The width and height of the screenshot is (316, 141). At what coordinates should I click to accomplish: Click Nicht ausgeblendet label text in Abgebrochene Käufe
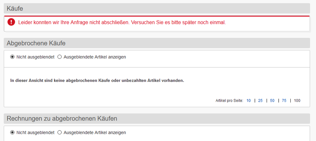tap(35, 57)
